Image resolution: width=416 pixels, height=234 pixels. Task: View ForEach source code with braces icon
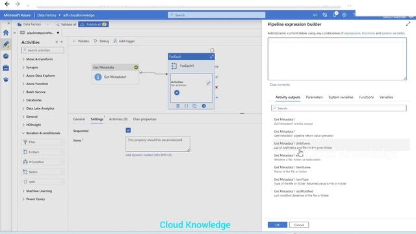pyautogui.click(x=187, y=106)
